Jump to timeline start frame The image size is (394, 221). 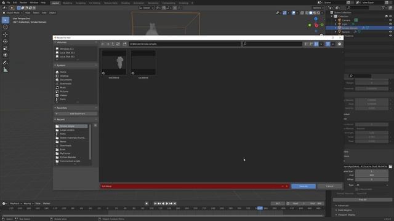(x=155, y=203)
